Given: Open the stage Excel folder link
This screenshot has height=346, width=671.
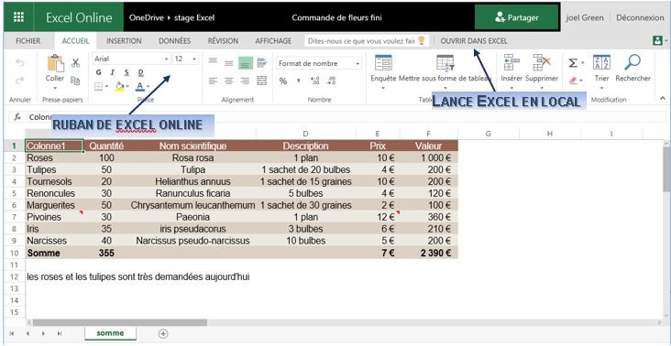Looking at the screenshot, I should (194, 18).
